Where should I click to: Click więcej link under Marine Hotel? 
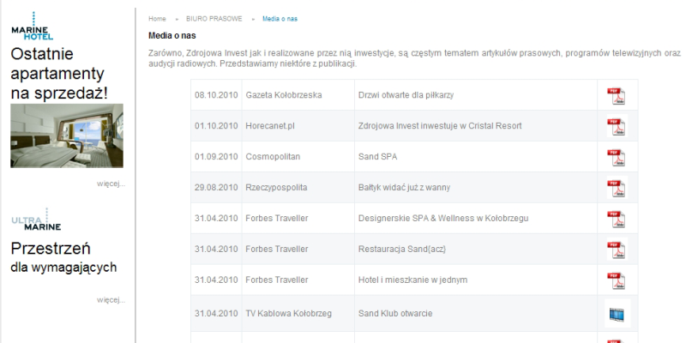[111, 184]
